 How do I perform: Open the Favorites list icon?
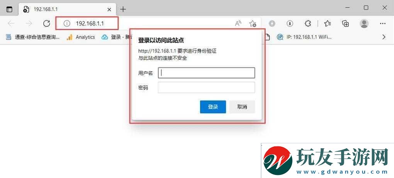tap(328, 24)
